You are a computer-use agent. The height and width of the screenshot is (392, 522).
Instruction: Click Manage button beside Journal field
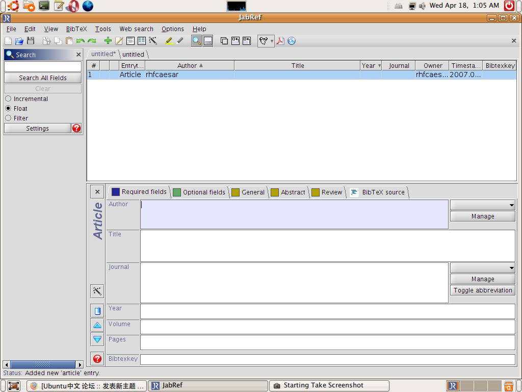point(483,279)
